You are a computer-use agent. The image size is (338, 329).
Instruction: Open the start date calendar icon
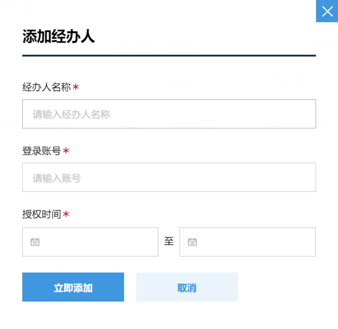point(35,242)
